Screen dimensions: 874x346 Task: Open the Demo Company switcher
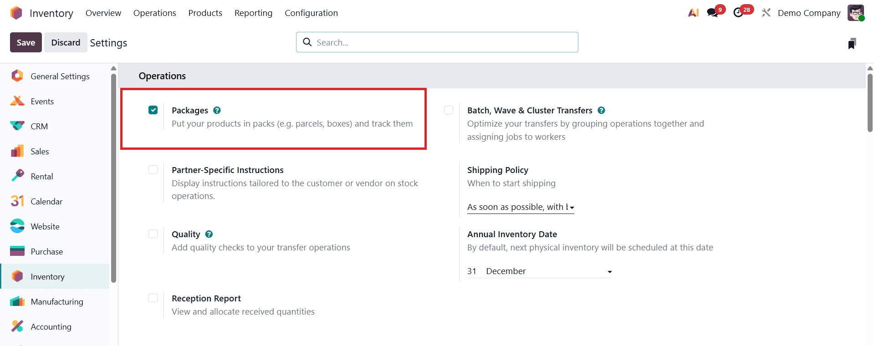click(x=808, y=13)
